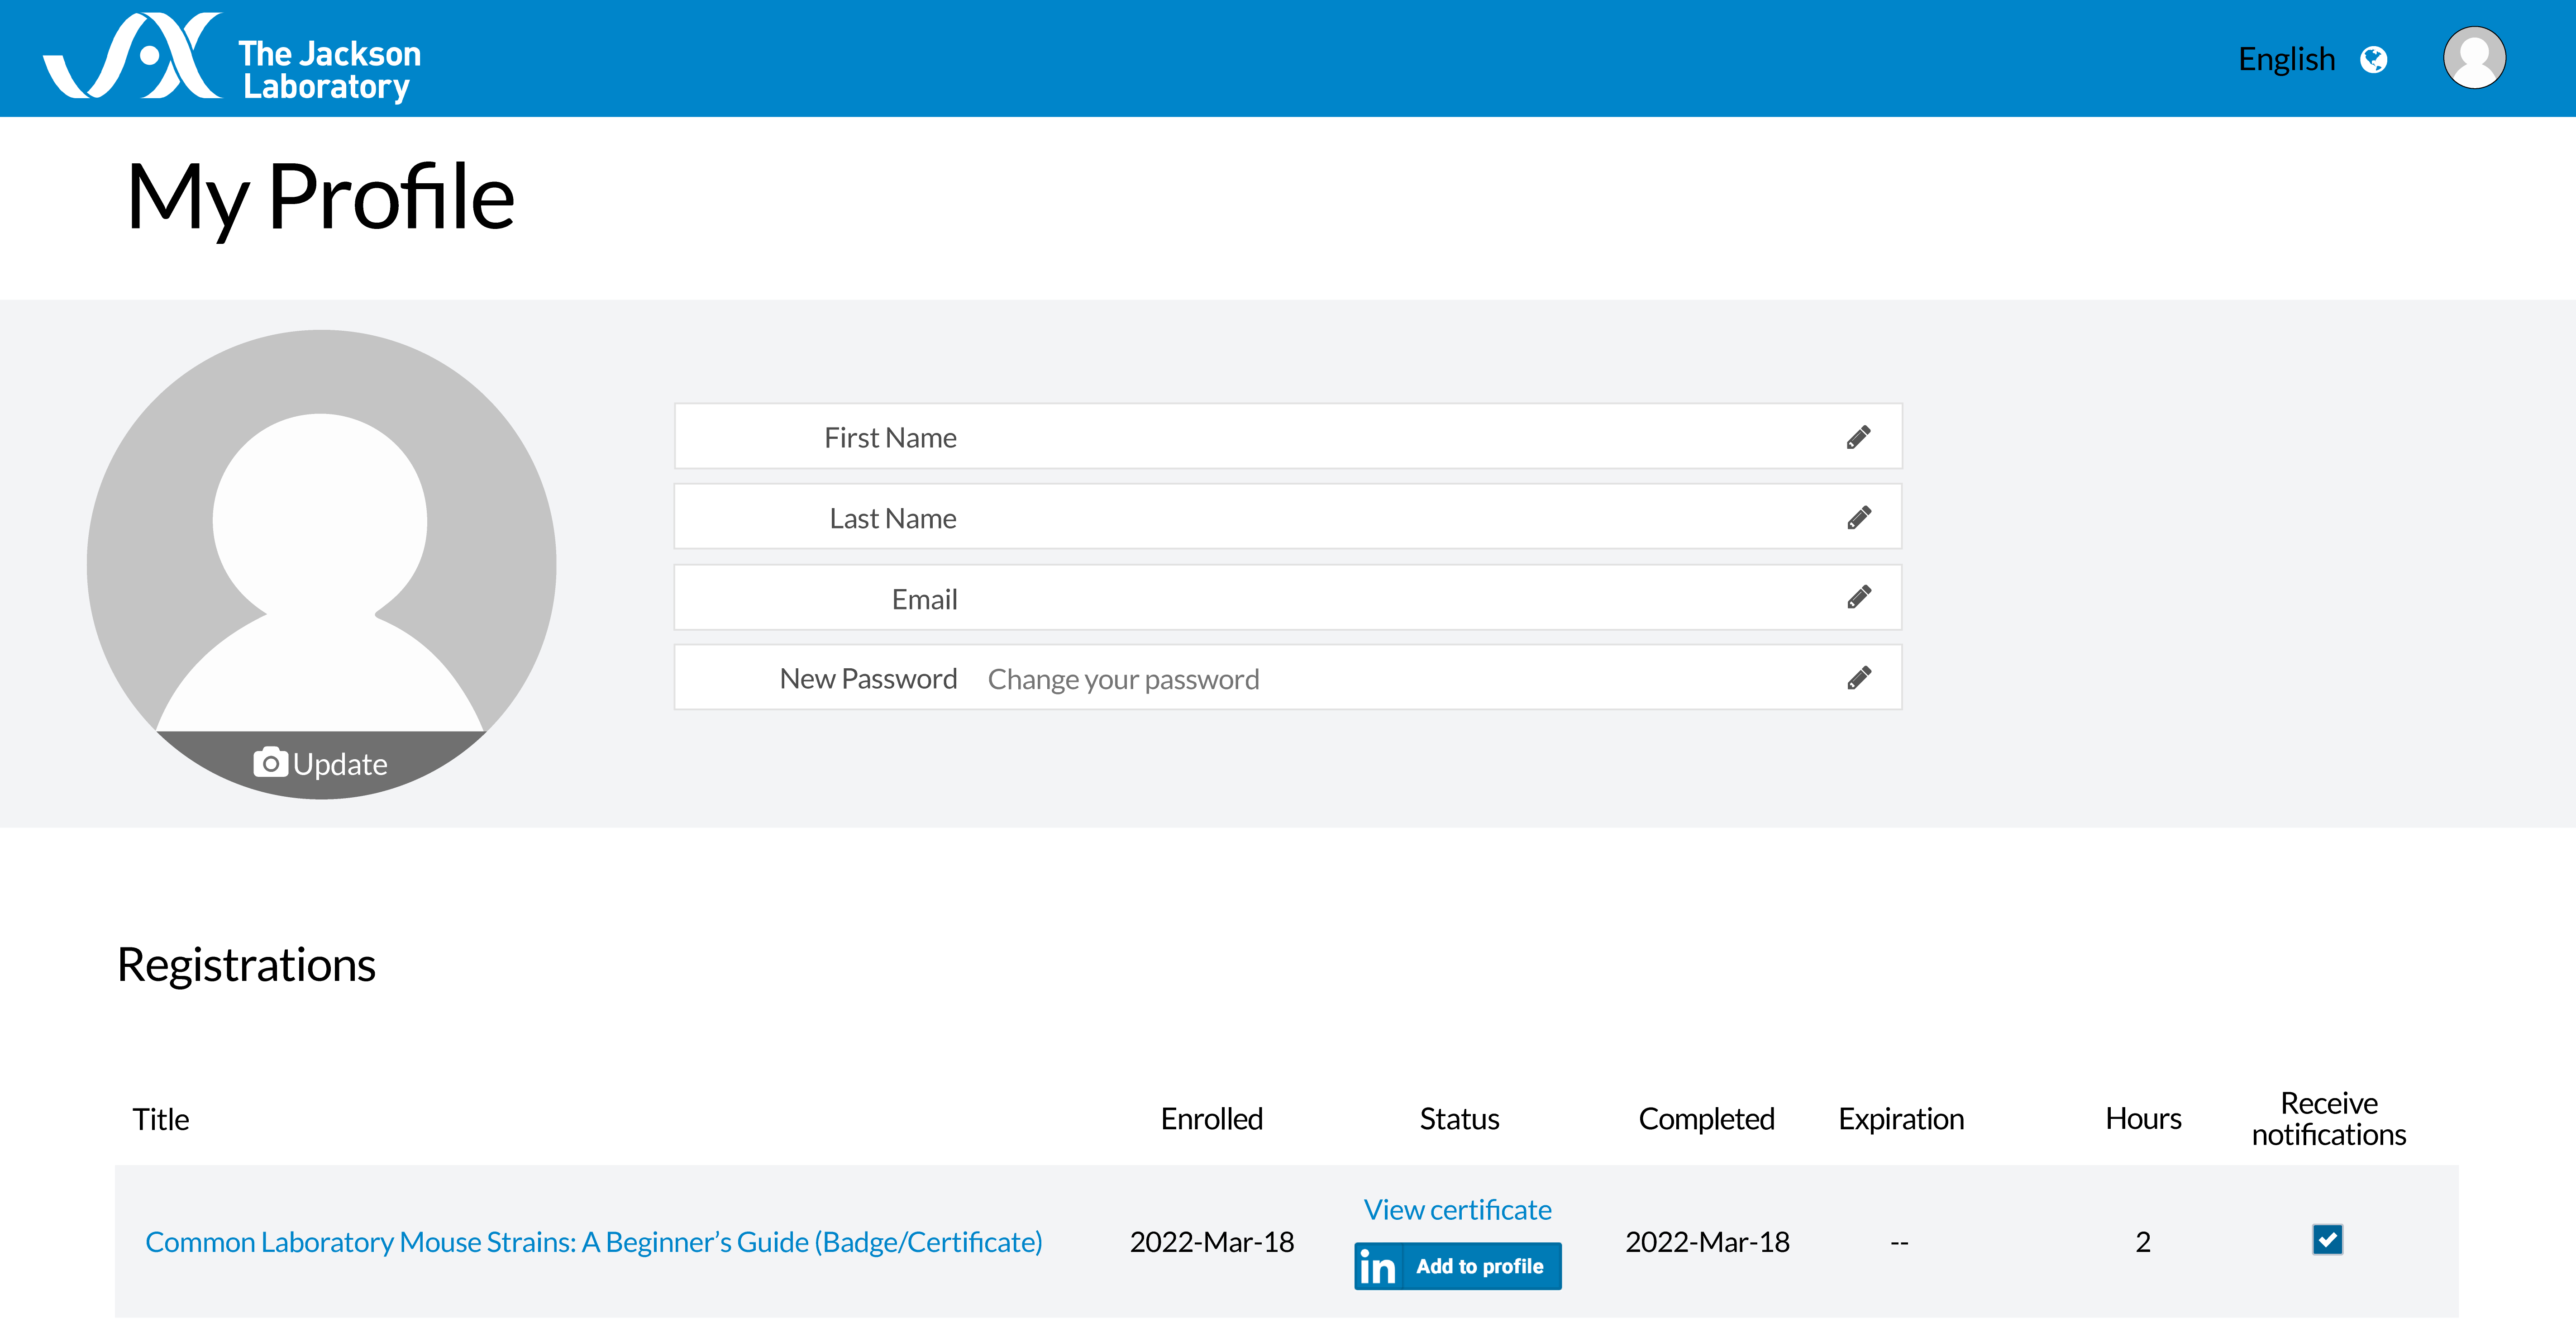Click the Enrolled column header
This screenshot has width=2576, height=1332.
click(1211, 1119)
